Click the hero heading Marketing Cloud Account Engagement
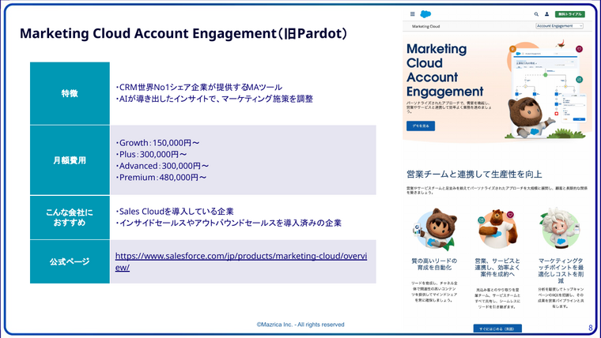 (x=444, y=70)
